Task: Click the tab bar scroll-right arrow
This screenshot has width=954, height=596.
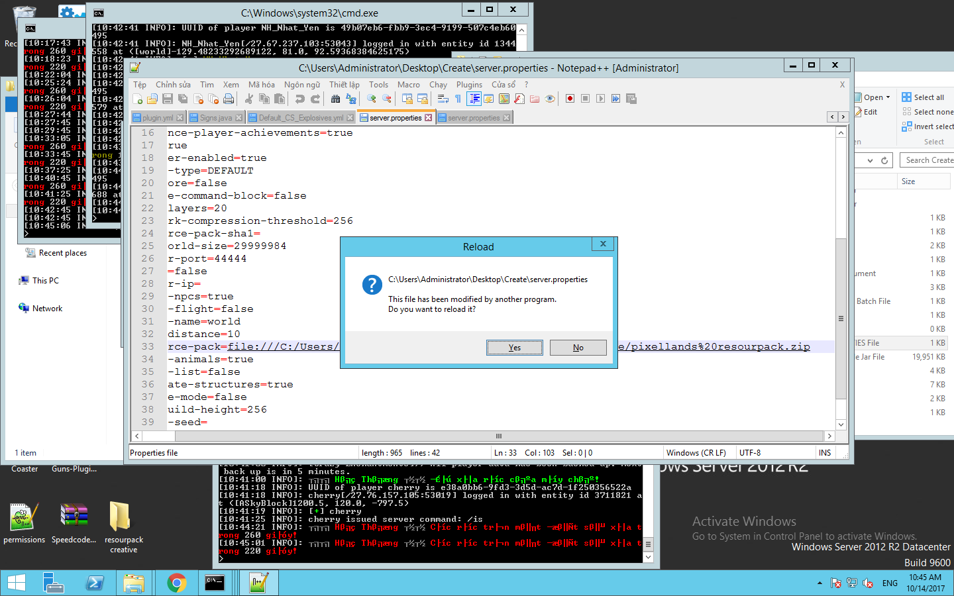Action: tap(843, 117)
